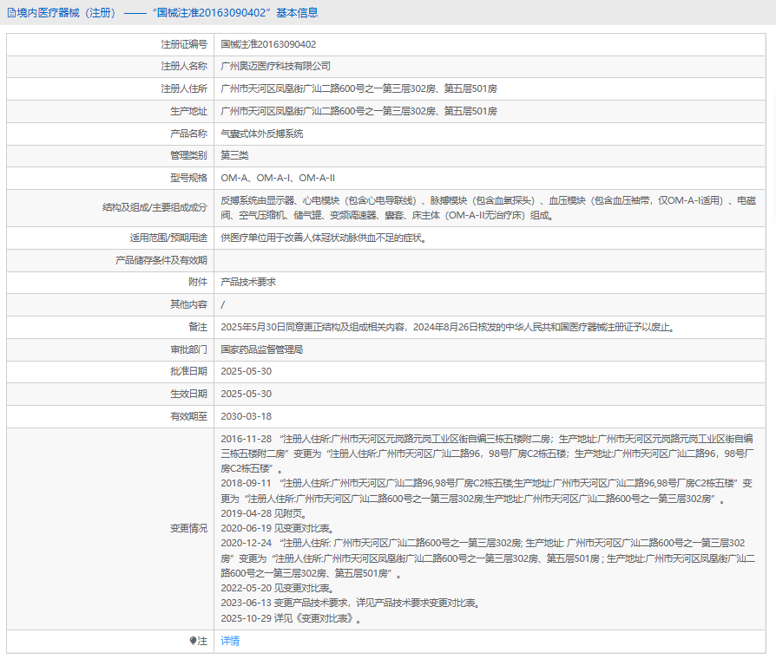Click the structure description starting 反搏系统由显示器
The image size is (776, 659).
[488, 208]
